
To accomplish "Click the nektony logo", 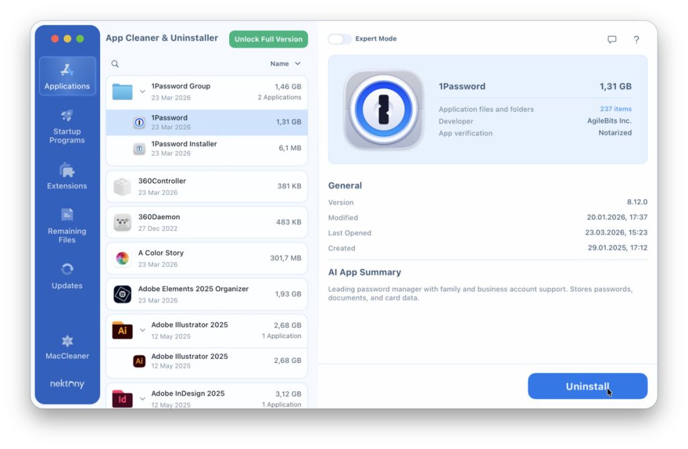I will tap(67, 384).
